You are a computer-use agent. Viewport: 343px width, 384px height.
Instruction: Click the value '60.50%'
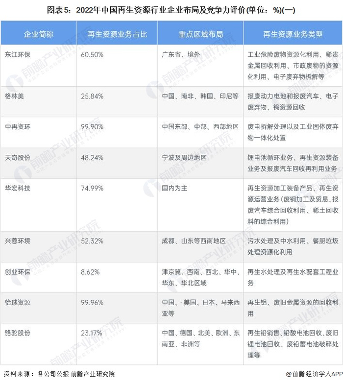[x=92, y=54]
